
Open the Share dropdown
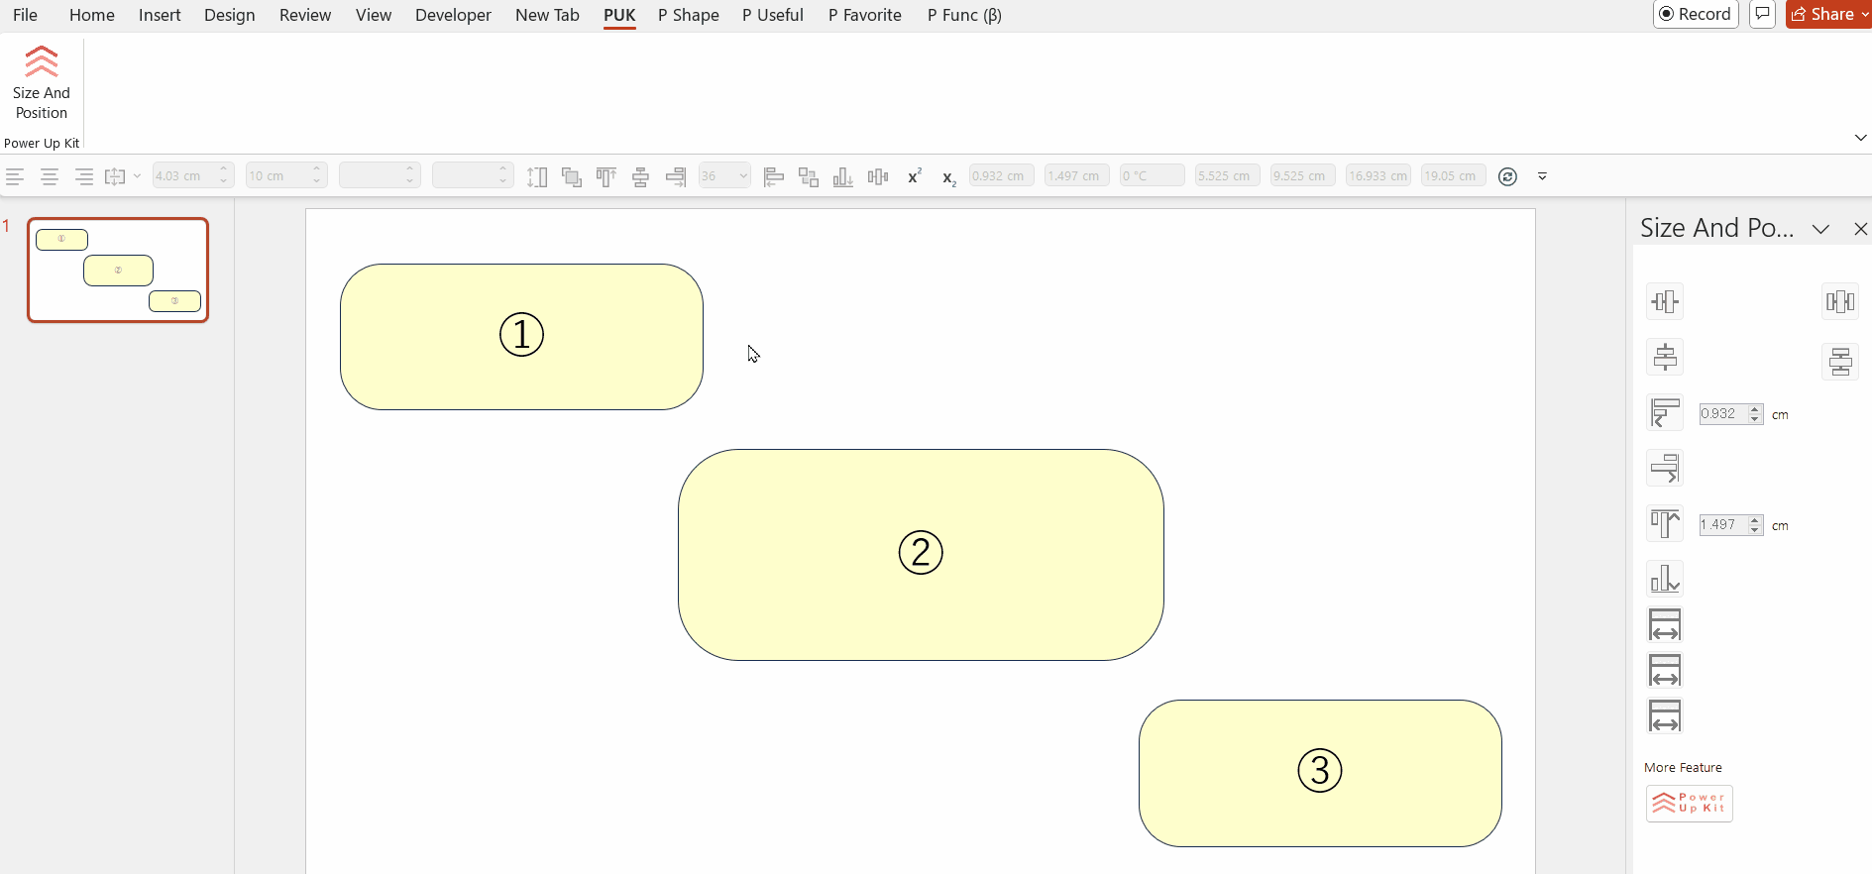[1864, 14]
